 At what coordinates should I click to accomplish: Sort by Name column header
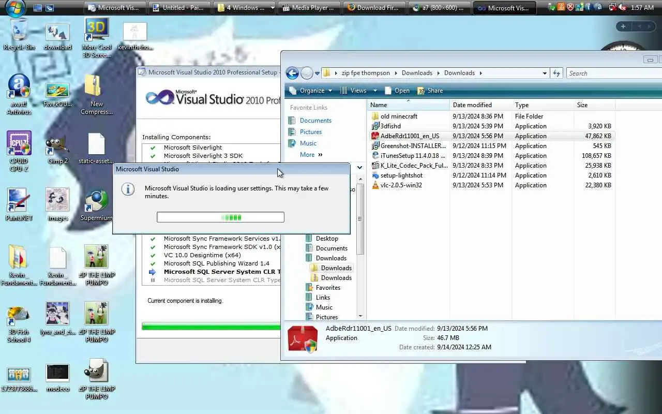(409, 105)
